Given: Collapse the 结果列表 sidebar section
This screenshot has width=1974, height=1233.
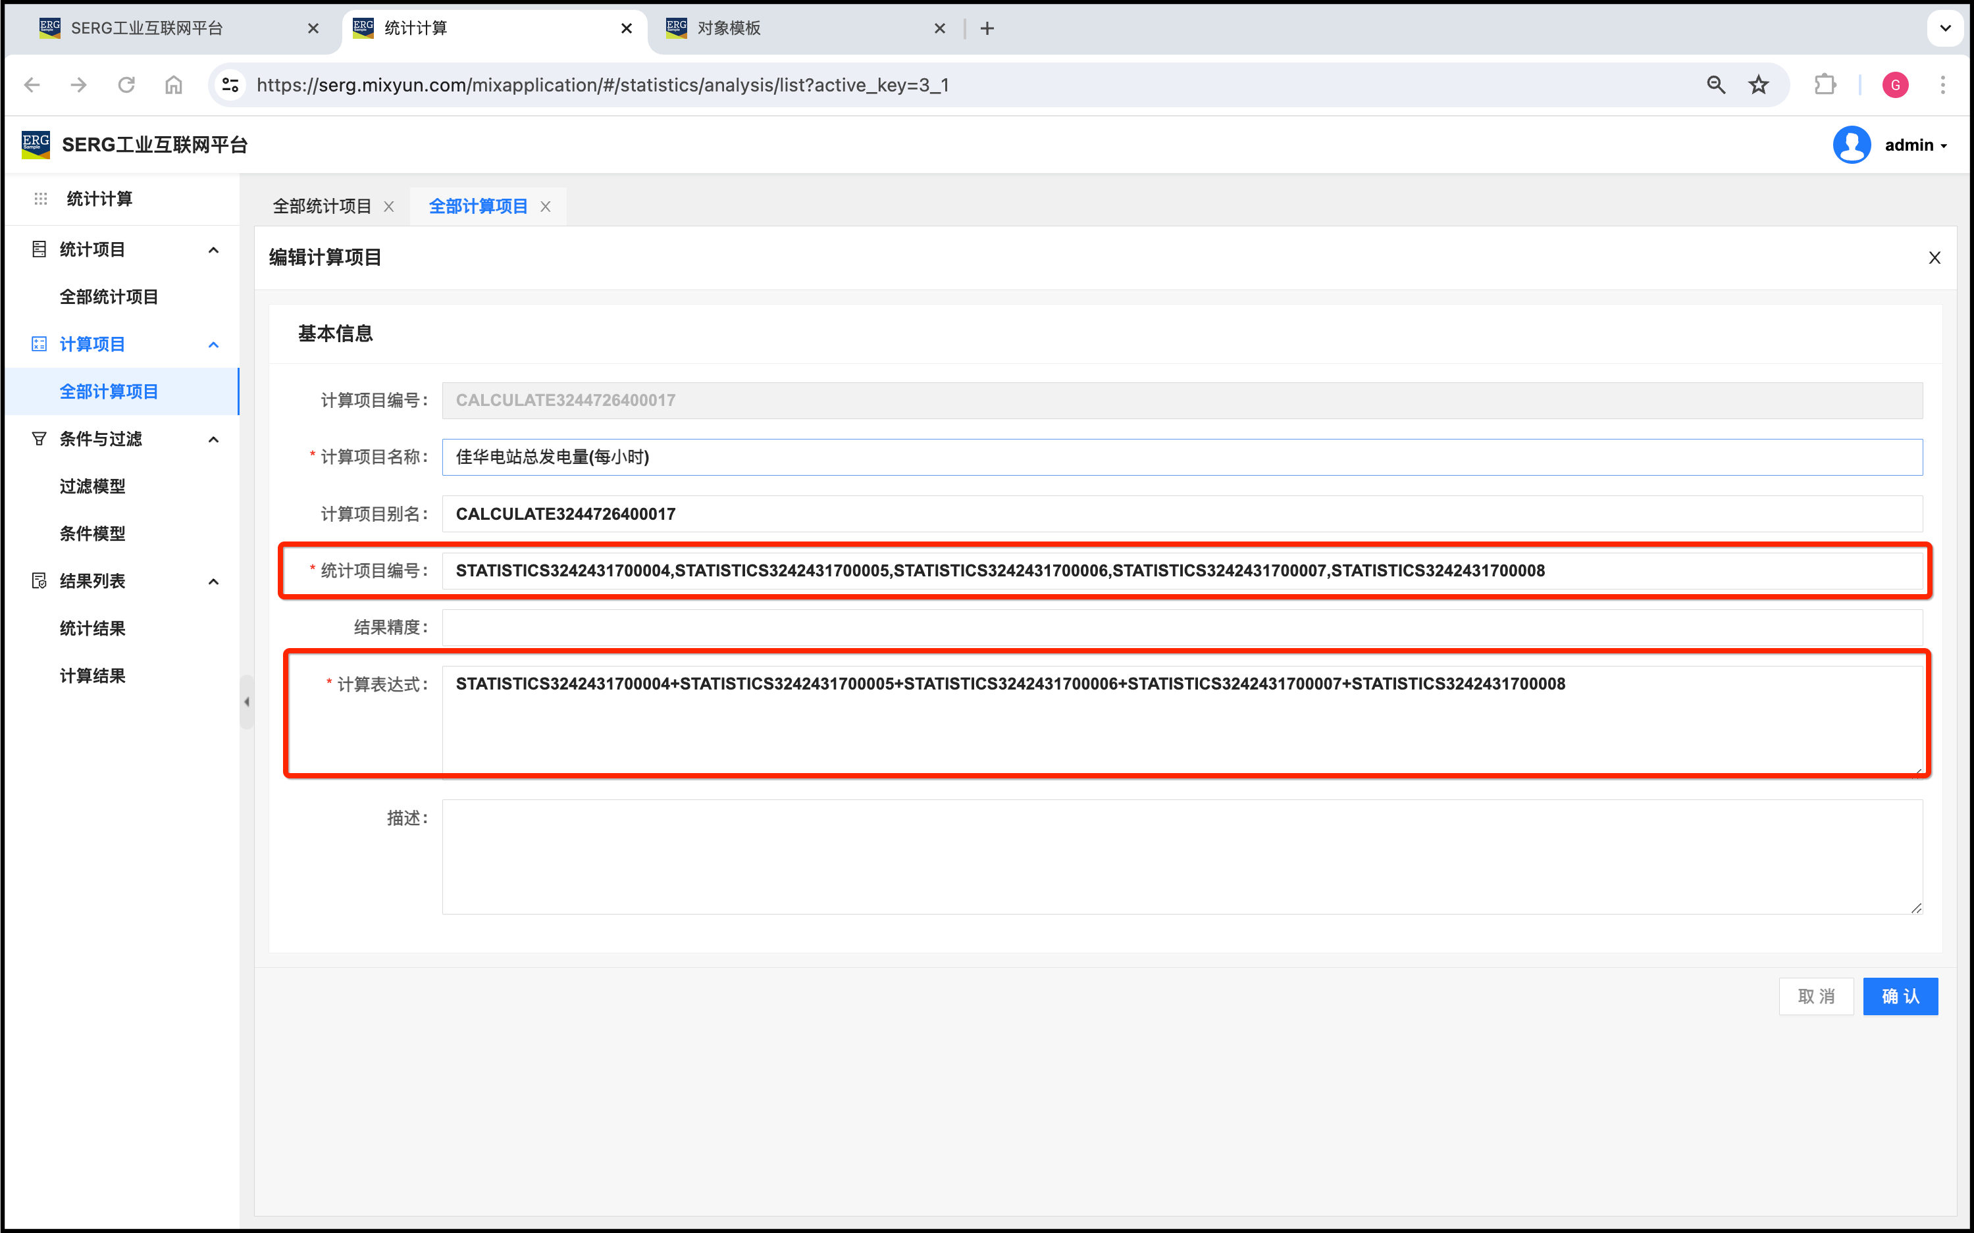Looking at the screenshot, I should [x=214, y=582].
